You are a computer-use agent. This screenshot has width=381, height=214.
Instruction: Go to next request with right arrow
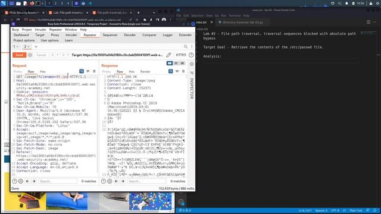[x=64, y=55]
